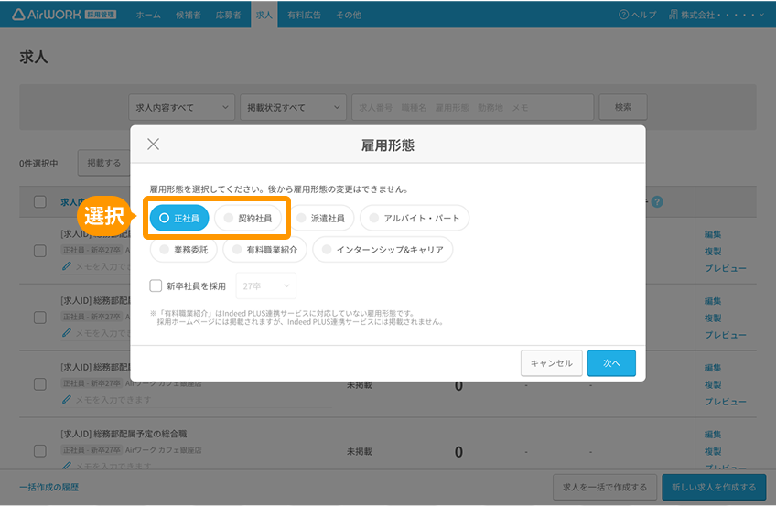Click pencil memo icon in third job row

pyautogui.click(x=67, y=399)
